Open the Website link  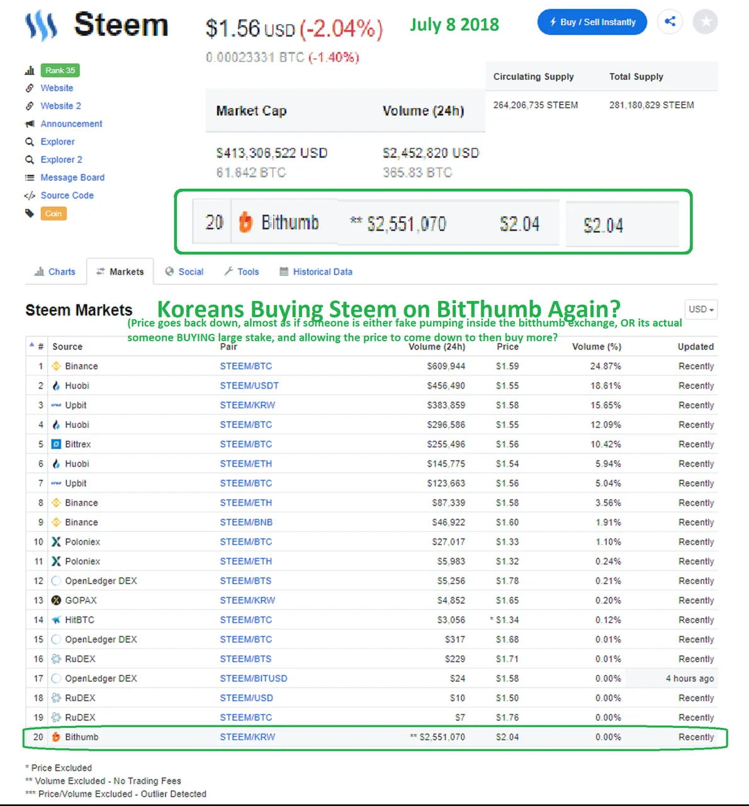pos(57,88)
